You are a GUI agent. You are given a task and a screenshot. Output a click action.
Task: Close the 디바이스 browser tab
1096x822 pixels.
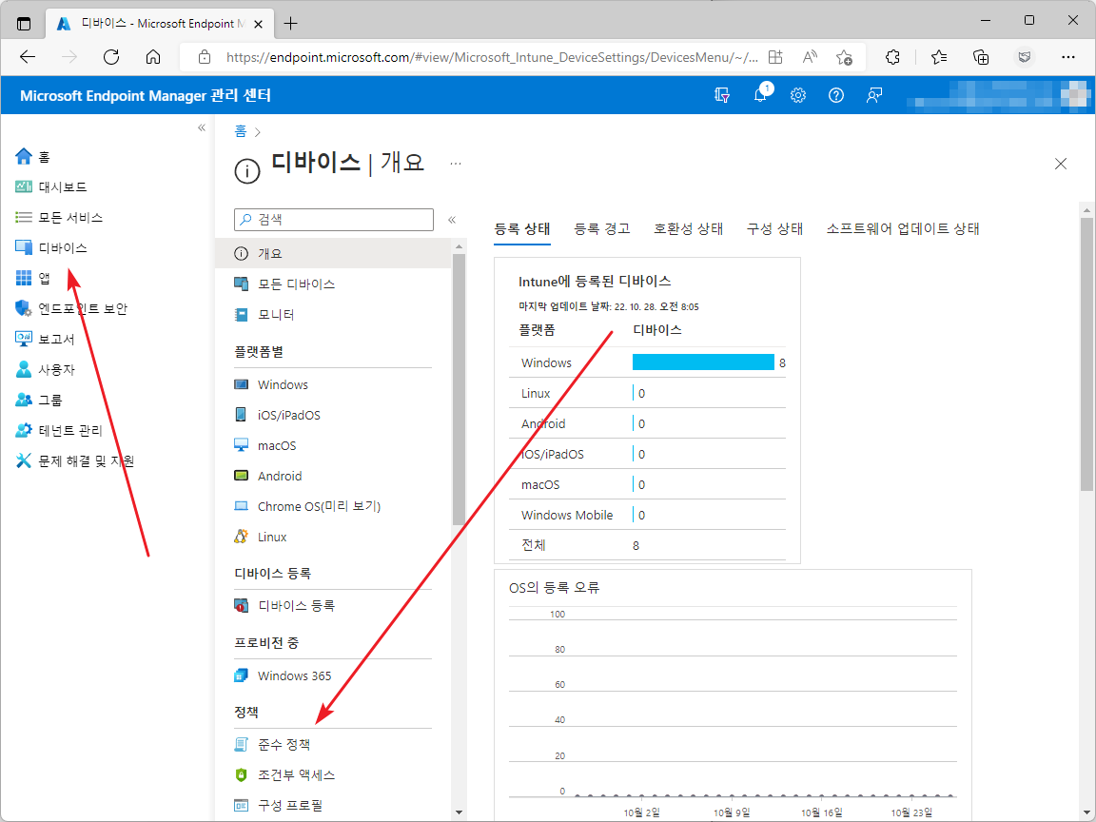(258, 24)
